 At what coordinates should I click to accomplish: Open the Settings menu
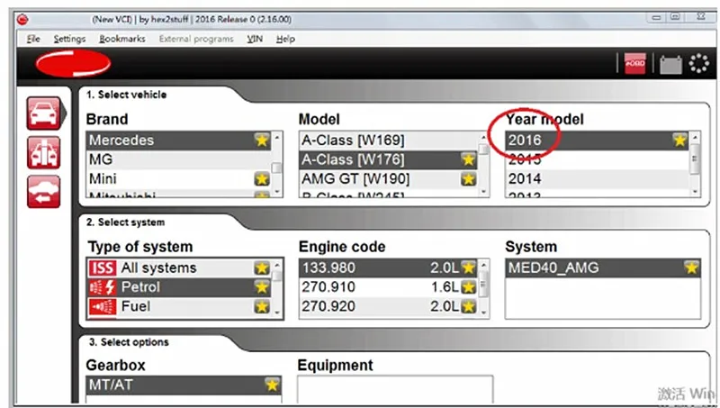(x=69, y=39)
